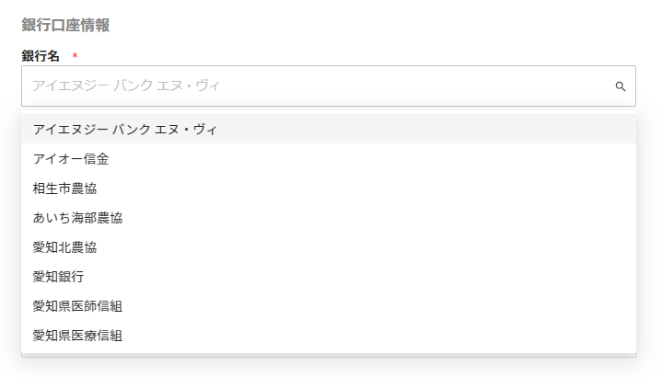This screenshot has height=377, width=662.
Task: Pick 相生市農協 from the bank suggestions
Action: point(64,188)
